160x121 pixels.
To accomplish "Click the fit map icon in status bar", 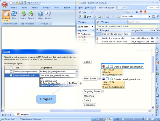I will 147,119.
